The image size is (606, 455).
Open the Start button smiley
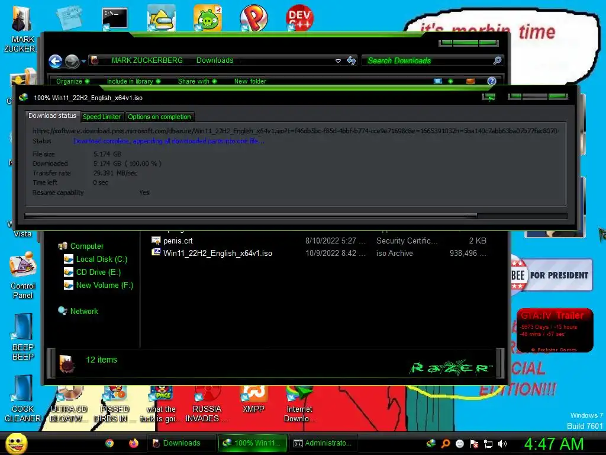click(16, 443)
